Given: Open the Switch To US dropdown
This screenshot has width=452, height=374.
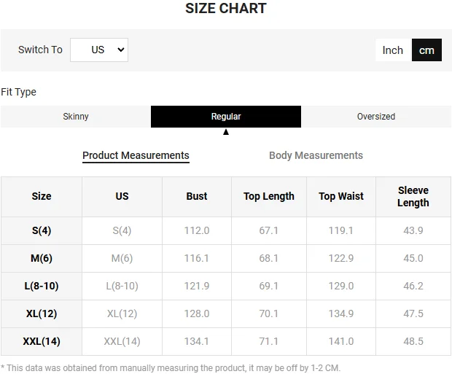Looking at the screenshot, I should point(99,50).
